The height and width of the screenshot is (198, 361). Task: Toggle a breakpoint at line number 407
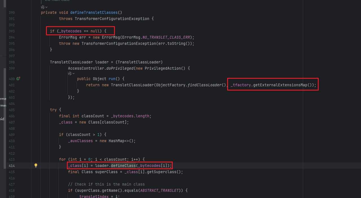12,122
